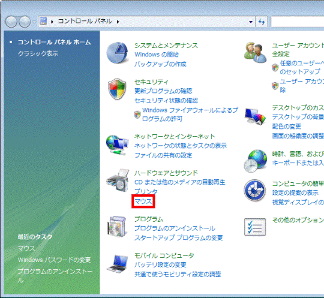
Task: Click デスクトップの背景 link
Action: pos(298,117)
